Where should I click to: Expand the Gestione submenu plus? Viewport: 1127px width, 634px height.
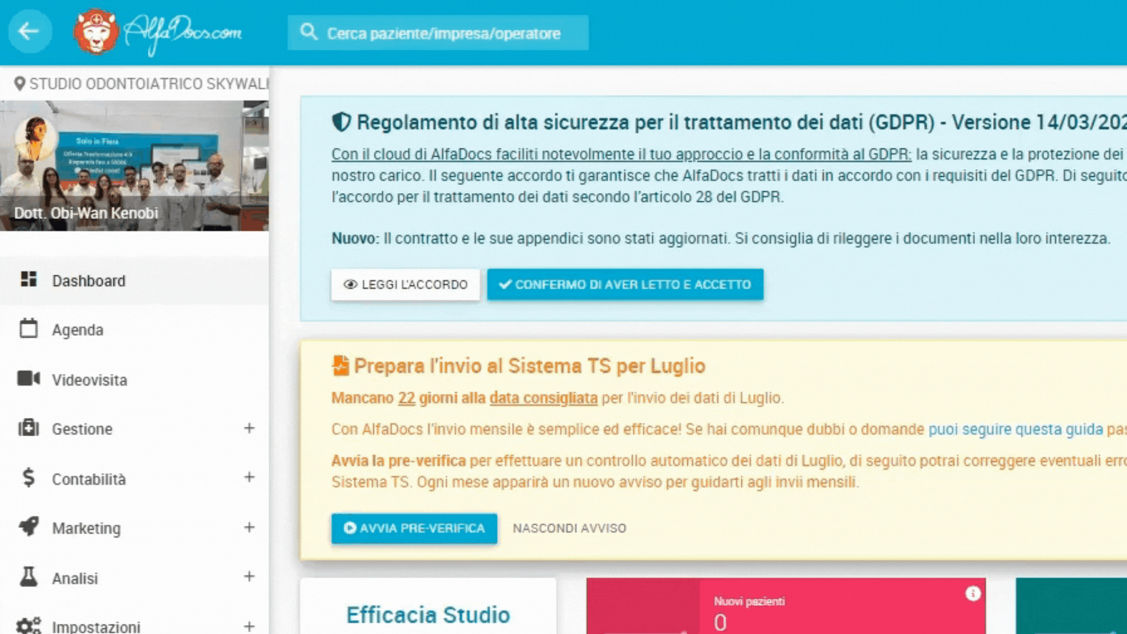tap(249, 428)
